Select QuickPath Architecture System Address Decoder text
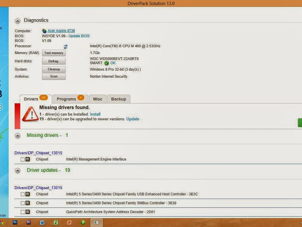This screenshot has width=302, height=227. [x=111, y=212]
